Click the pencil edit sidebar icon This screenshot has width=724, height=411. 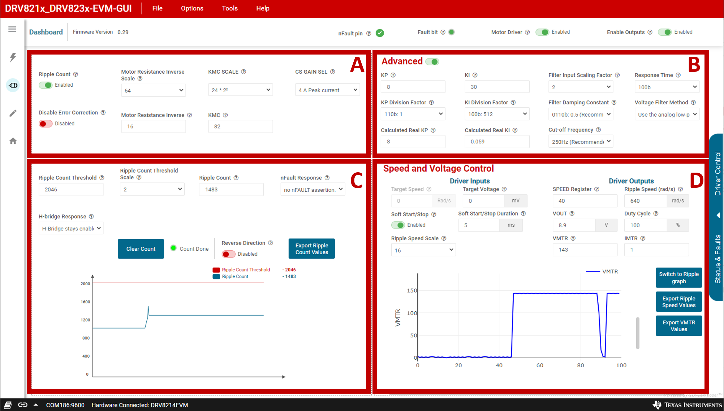13,113
